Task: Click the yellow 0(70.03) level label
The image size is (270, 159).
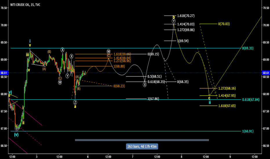Action: 224,24
